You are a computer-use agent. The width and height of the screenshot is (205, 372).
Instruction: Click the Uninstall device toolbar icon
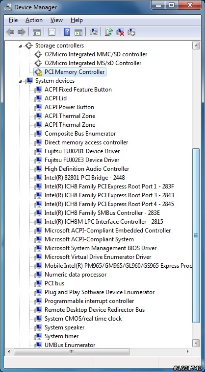[120, 32]
